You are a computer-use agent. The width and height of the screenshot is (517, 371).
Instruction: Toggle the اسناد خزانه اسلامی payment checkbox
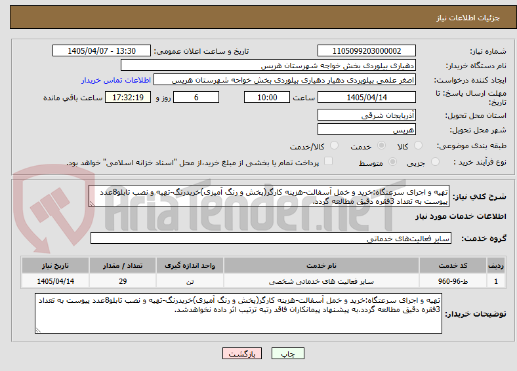pos(329,161)
